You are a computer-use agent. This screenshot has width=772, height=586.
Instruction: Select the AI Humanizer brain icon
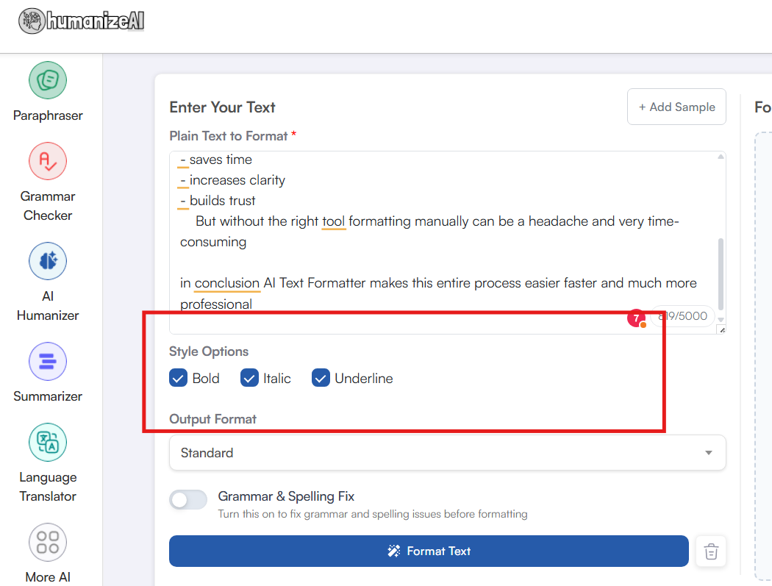pyautogui.click(x=48, y=262)
